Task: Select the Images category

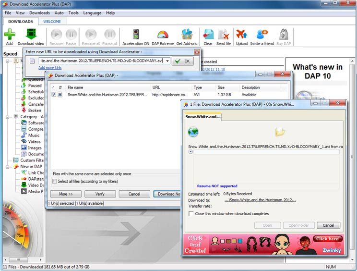Action: (35, 148)
